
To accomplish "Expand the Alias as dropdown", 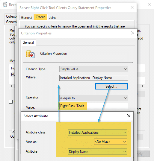I will [x=111, y=142].
